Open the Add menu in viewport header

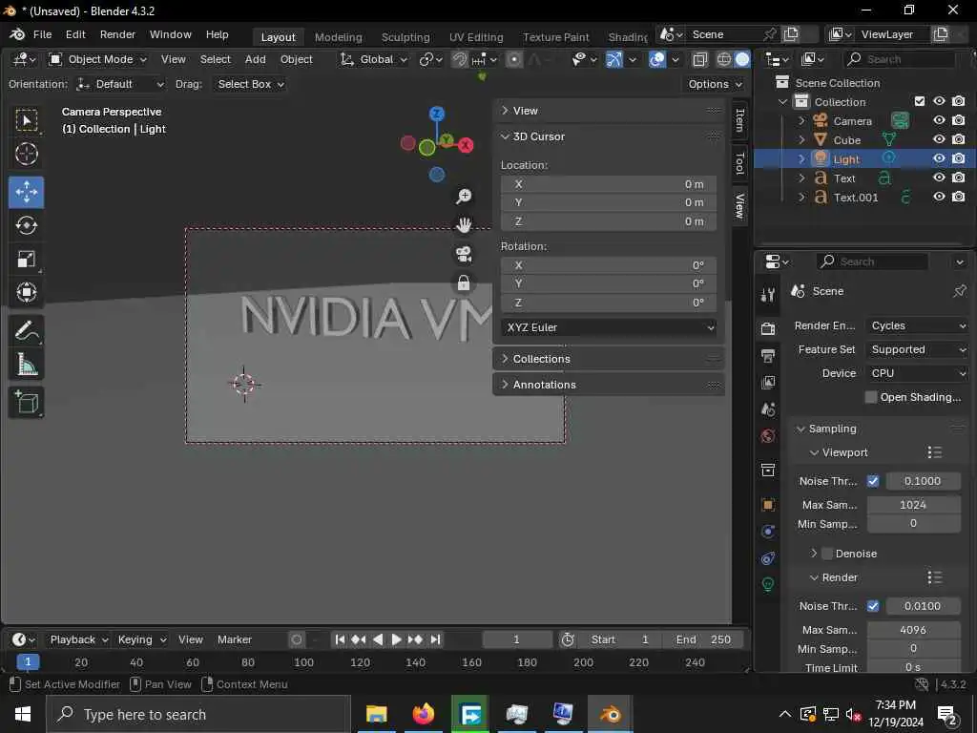coord(255,59)
